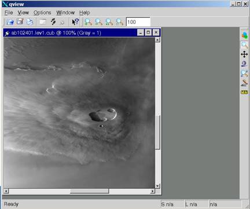The width and height of the screenshot is (250, 209).
Task: Select the band color RGB tool
Action: point(244,35)
